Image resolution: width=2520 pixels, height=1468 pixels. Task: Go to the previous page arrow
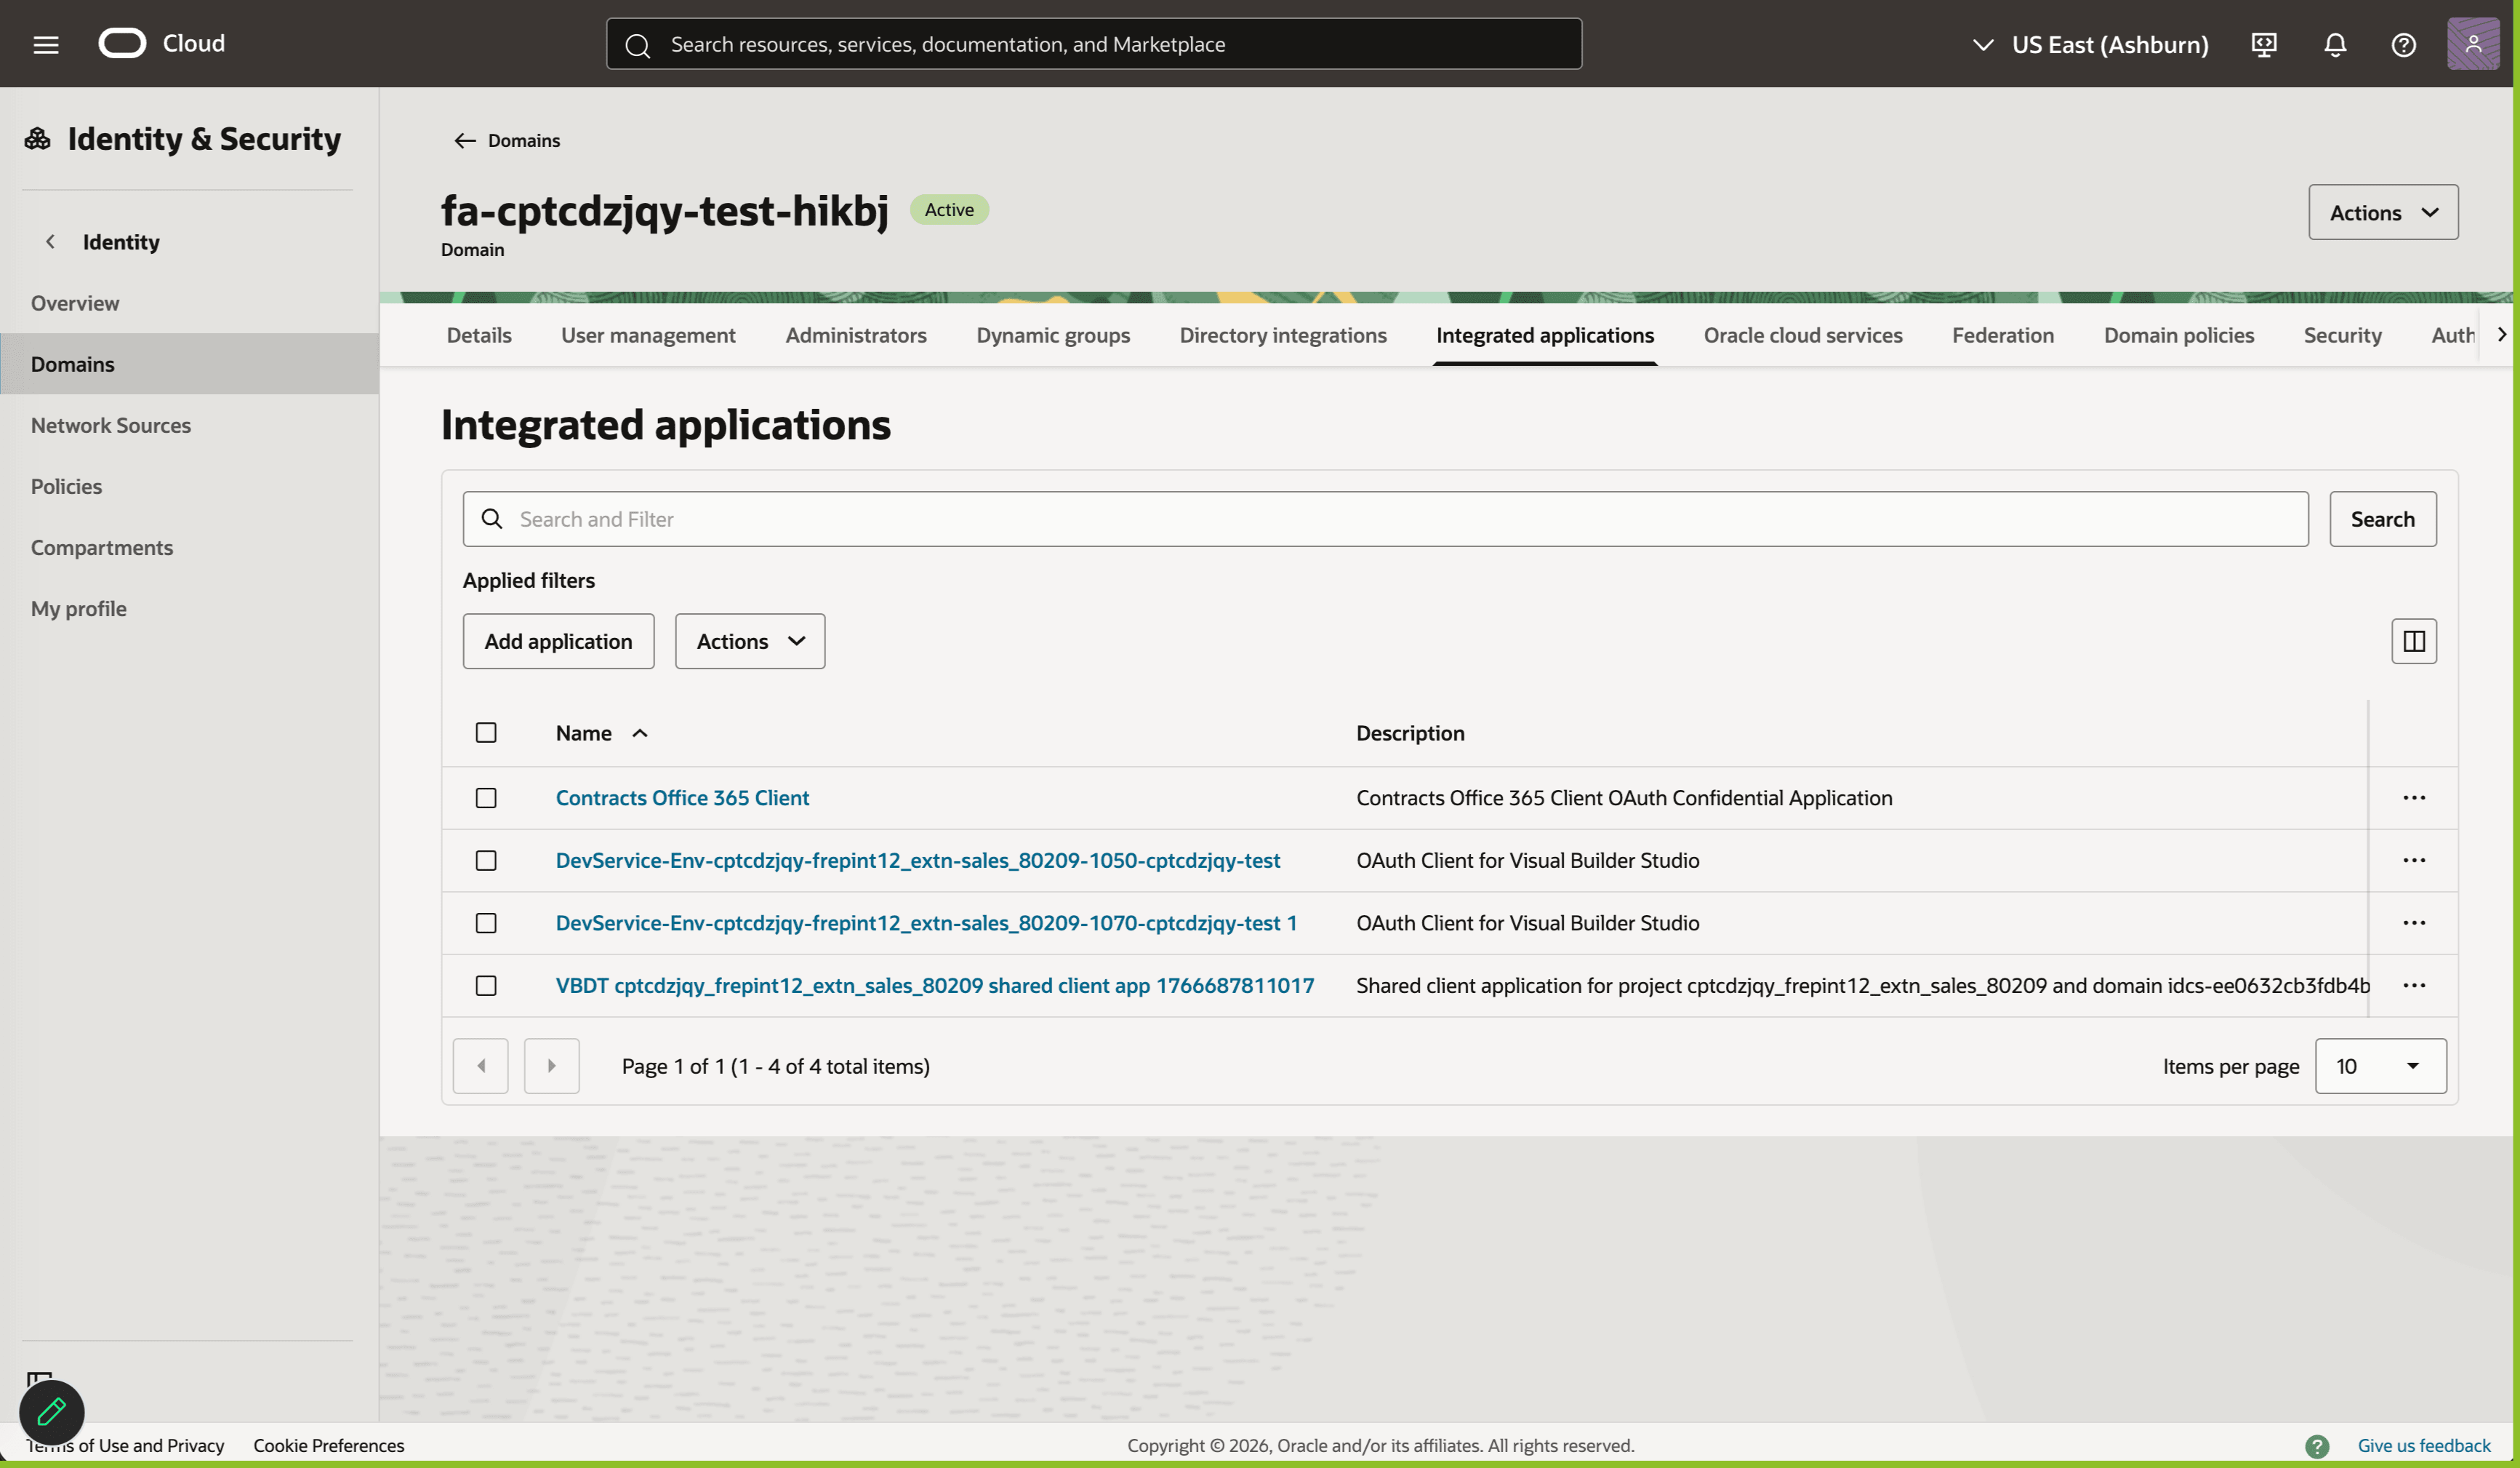481,1066
